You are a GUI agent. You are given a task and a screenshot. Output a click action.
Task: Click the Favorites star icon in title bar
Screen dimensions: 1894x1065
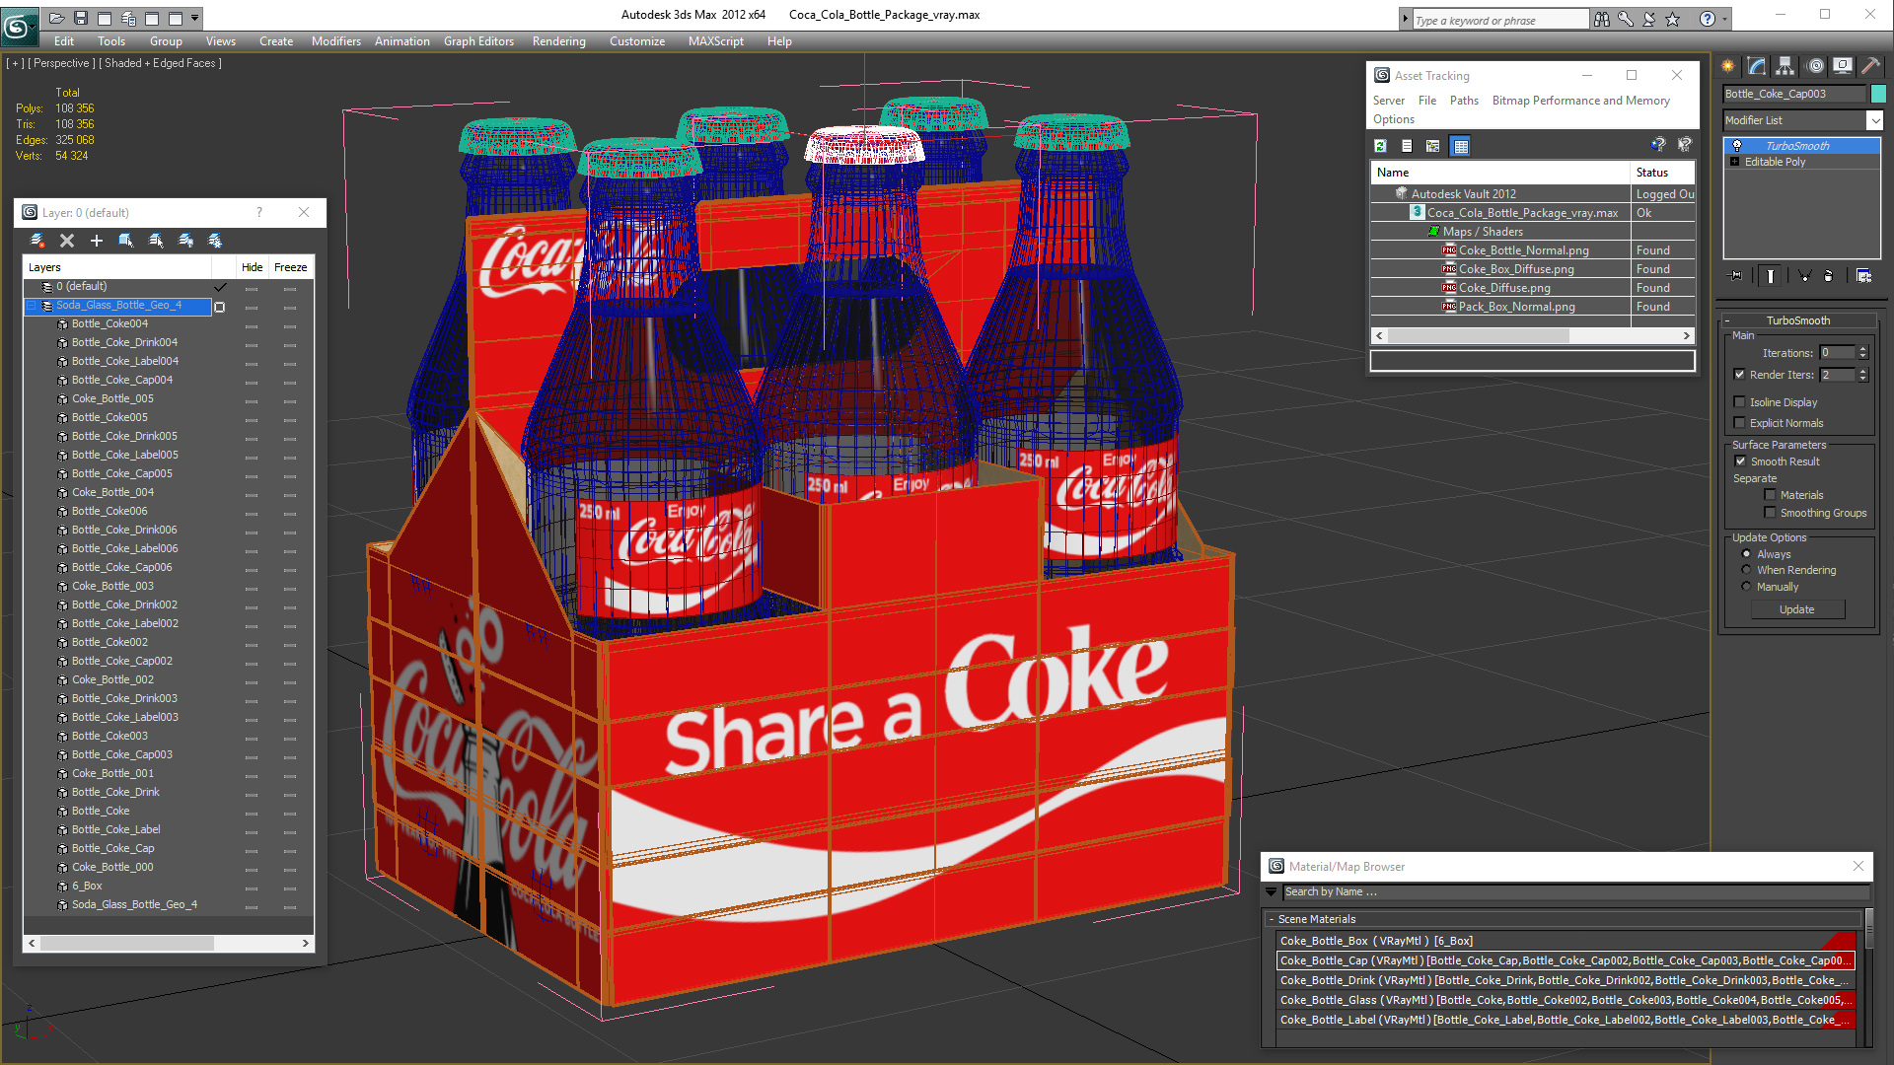(x=1673, y=19)
